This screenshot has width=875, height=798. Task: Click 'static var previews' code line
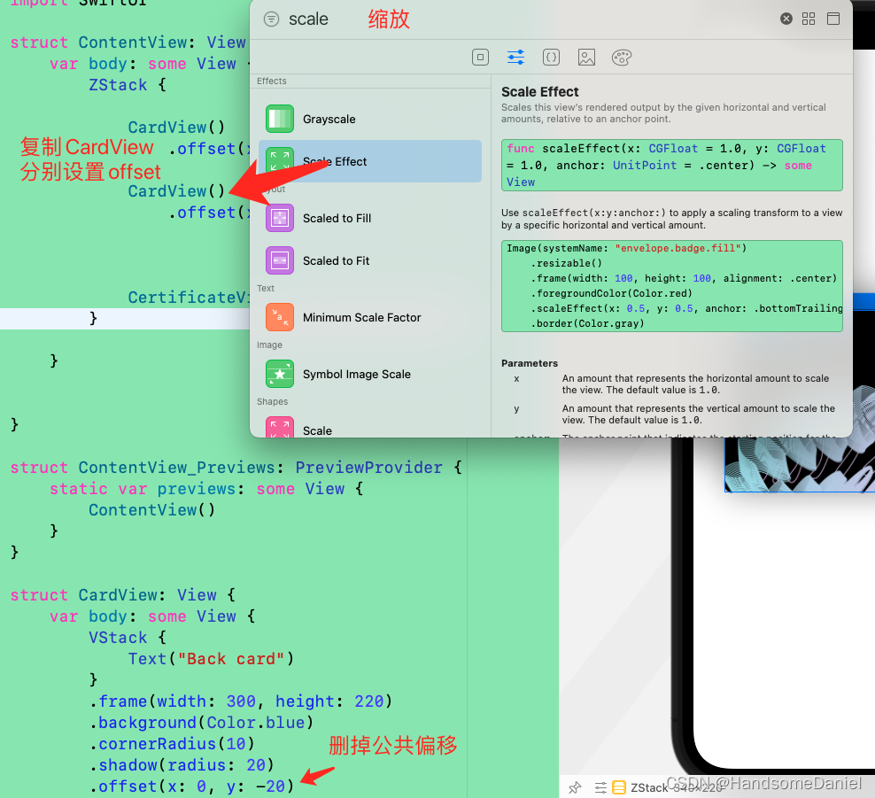click(206, 489)
